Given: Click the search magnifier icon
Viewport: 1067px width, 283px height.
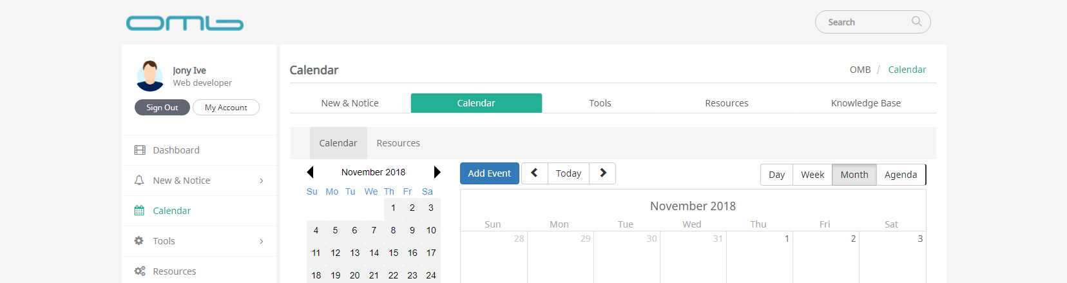Looking at the screenshot, I should [916, 21].
